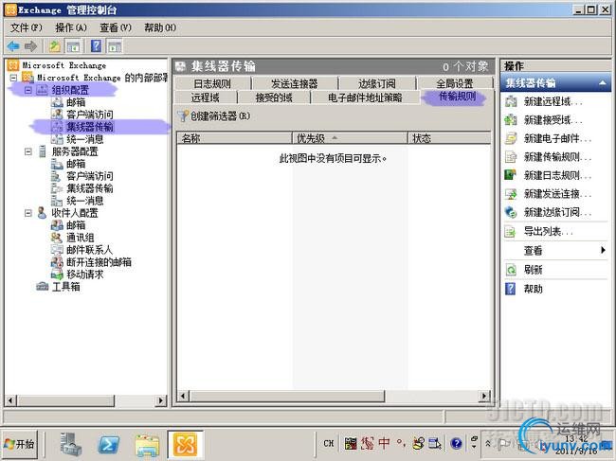
Task: Open the 操作(A) menu
Action: pos(71,27)
